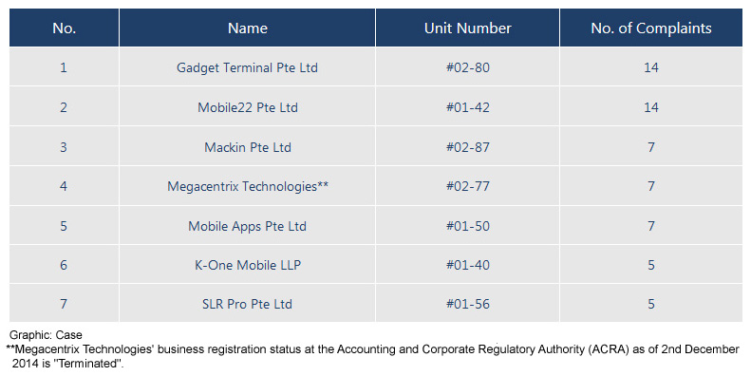Click the Name column header
The image size is (751, 376).
pyautogui.click(x=247, y=28)
